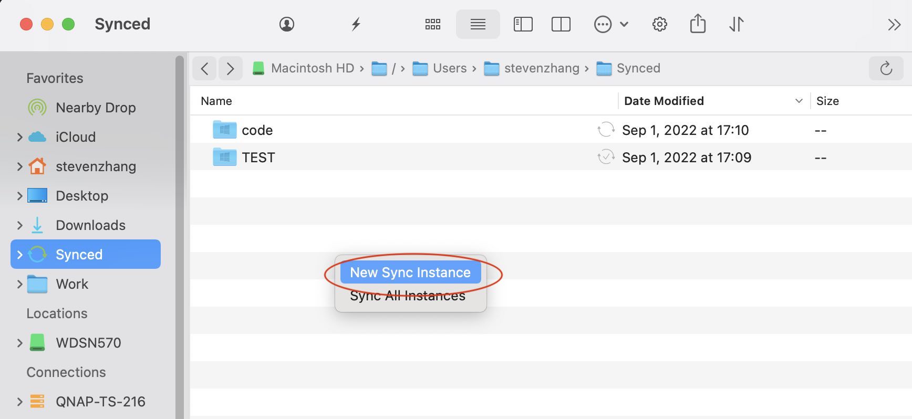The height and width of the screenshot is (419, 912).
Task: Select the Downloads arrow icon
Action: [x=37, y=225]
